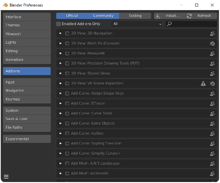Viewport: 220px width, 183px height.
Task: Expand Add Curve: BTracer details
Action: (60, 103)
